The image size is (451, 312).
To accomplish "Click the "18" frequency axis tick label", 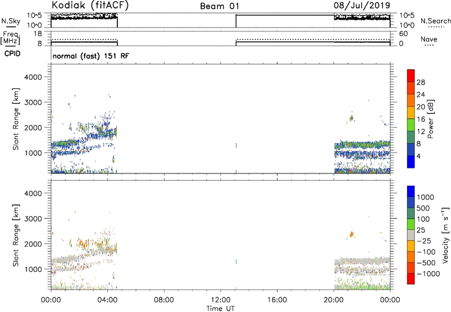I will [x=38, y=34].
